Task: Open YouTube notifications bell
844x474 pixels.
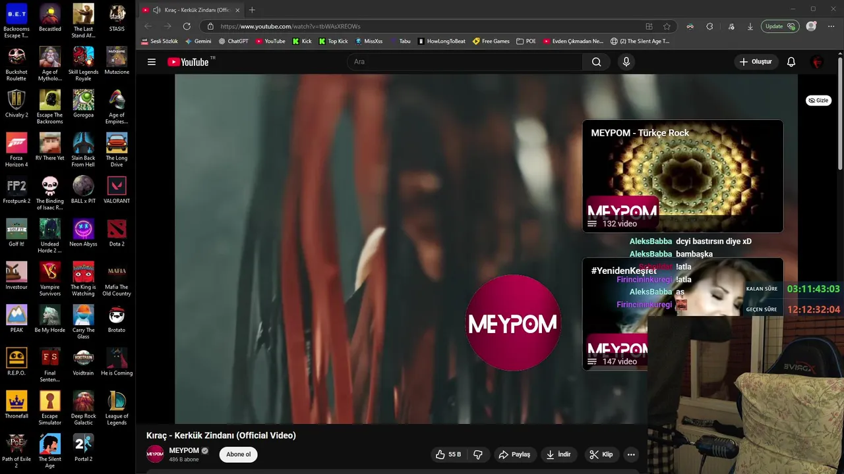Action: tap(791, 62)
